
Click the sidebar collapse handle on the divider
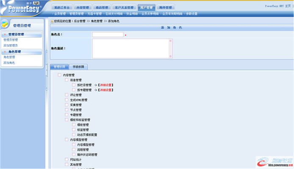pos(47,70)
